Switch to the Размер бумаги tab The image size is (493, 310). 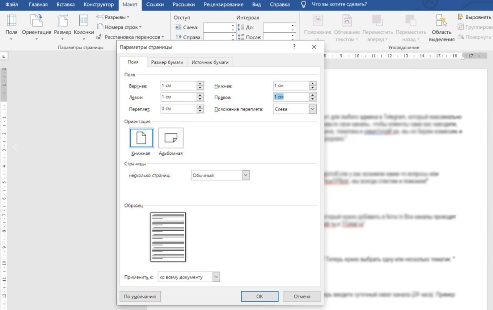point(167,62)
